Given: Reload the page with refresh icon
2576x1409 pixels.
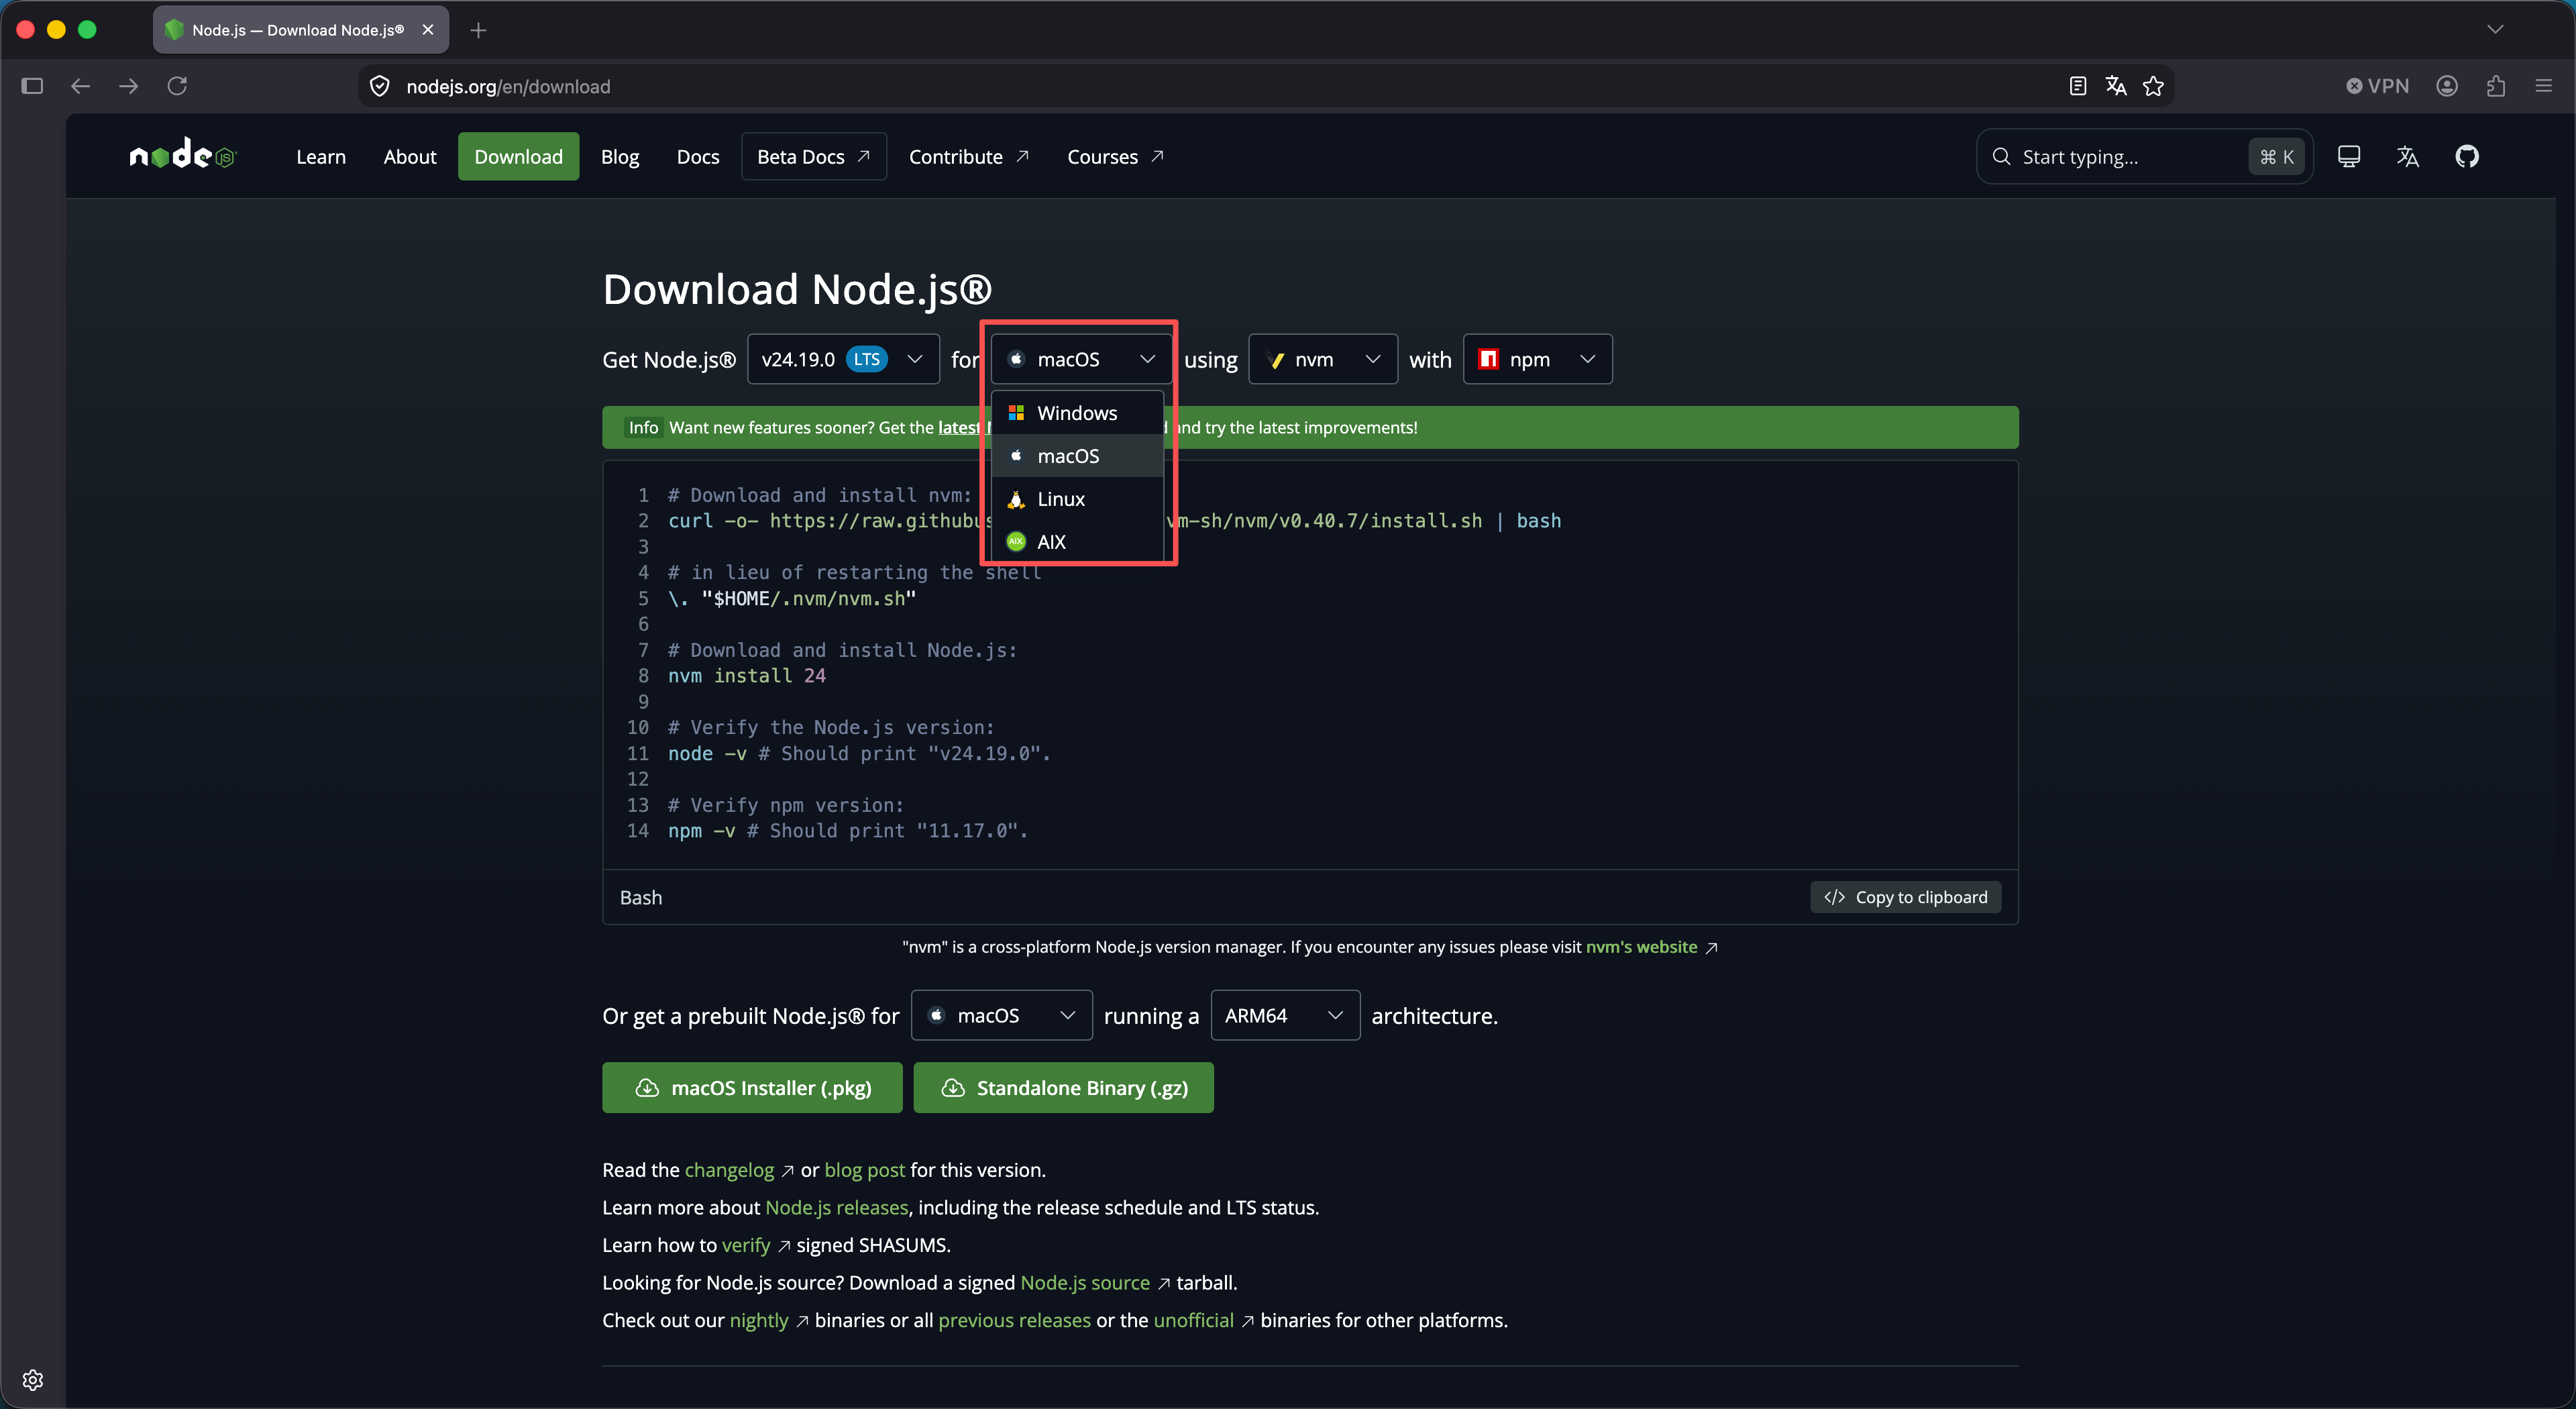Looking at the screenshot, I should click(177, 86).
